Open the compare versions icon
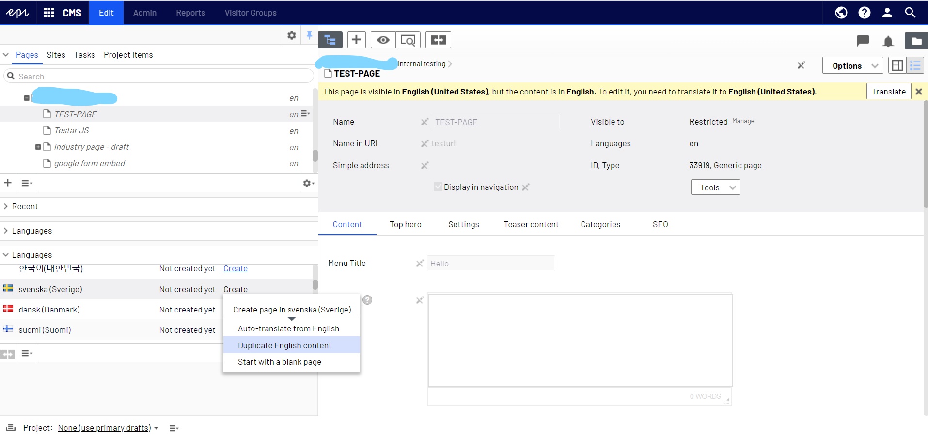 pos(438,40)
